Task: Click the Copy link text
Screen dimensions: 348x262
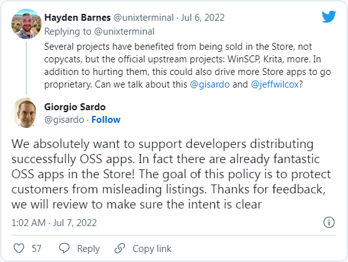Action: tap(152, 249)
